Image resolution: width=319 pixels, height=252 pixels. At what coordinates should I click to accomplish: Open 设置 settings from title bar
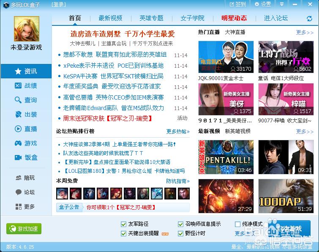263,4
